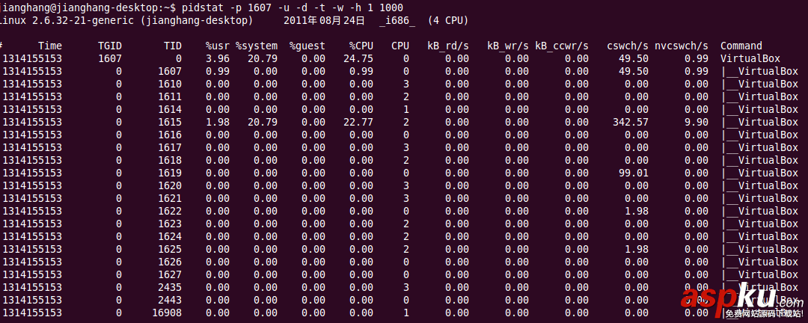Click the TGID value 1607
Image resolution: width=808 pixels, height=323 pixels.
tap(110, 59)
